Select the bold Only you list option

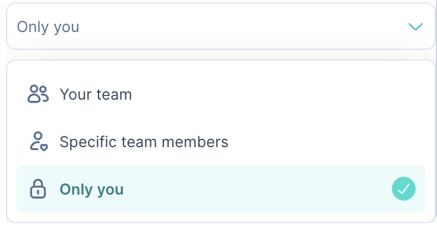click(x=91, y=189)
